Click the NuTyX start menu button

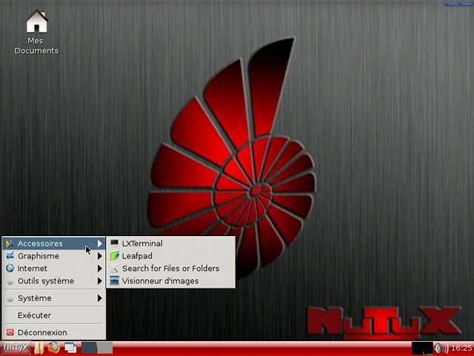(x=16, y=348)
